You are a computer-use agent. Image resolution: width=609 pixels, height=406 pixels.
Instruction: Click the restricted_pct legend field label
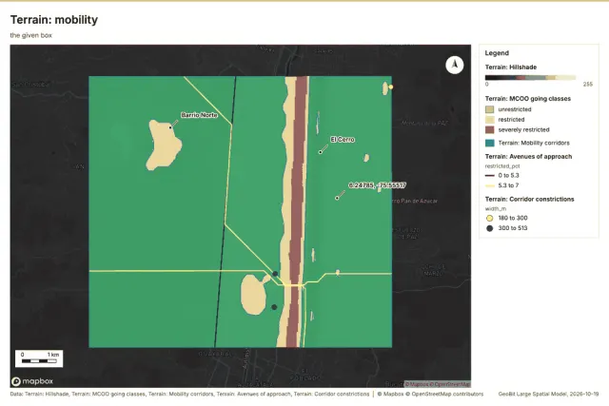point(502,166)
